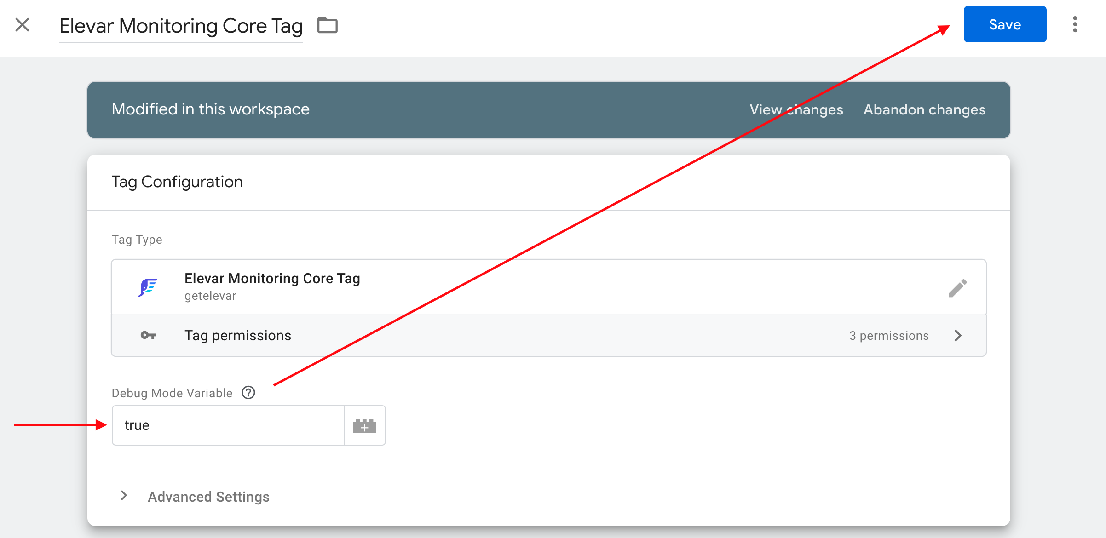Screen dimensions: 1106x538
Task: Open the variable picker brick icon
Action: (364, 425)
